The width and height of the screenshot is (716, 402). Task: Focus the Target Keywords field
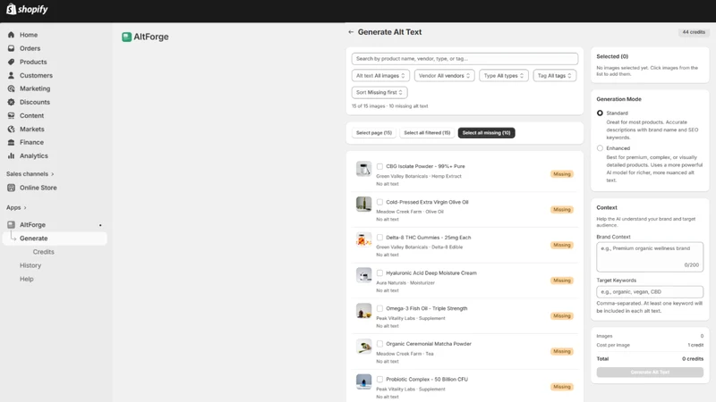click(650, 292)
